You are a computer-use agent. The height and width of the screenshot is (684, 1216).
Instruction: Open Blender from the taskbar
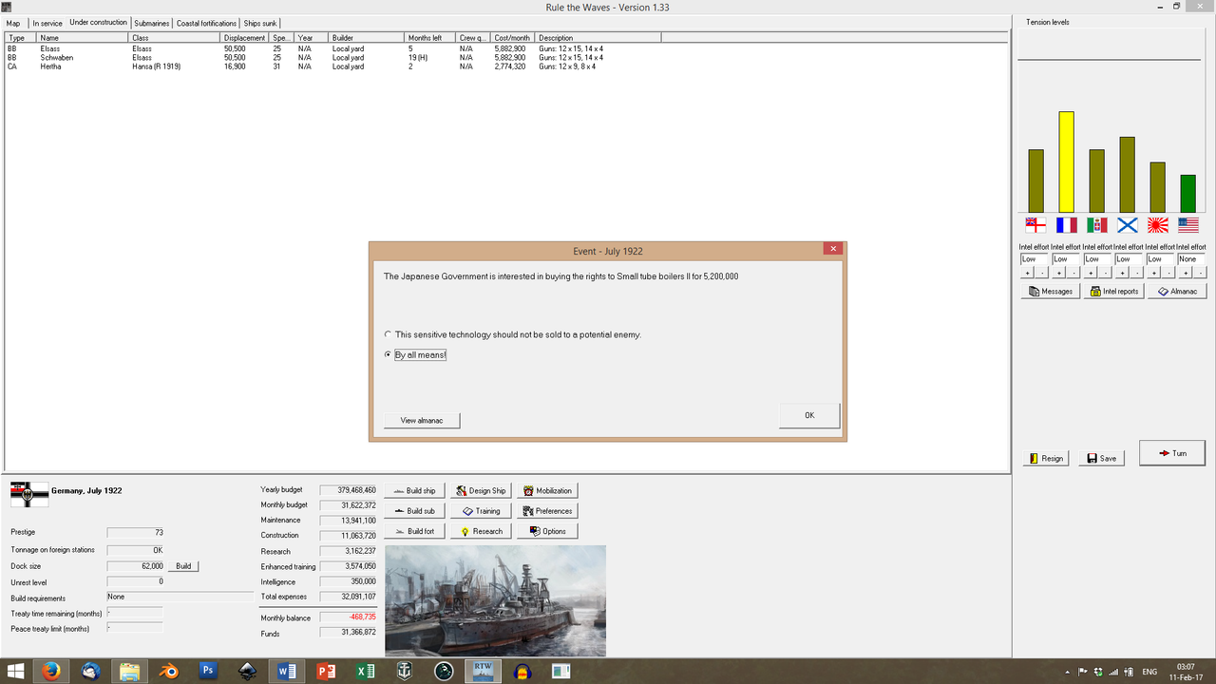[x=169, y=671]
